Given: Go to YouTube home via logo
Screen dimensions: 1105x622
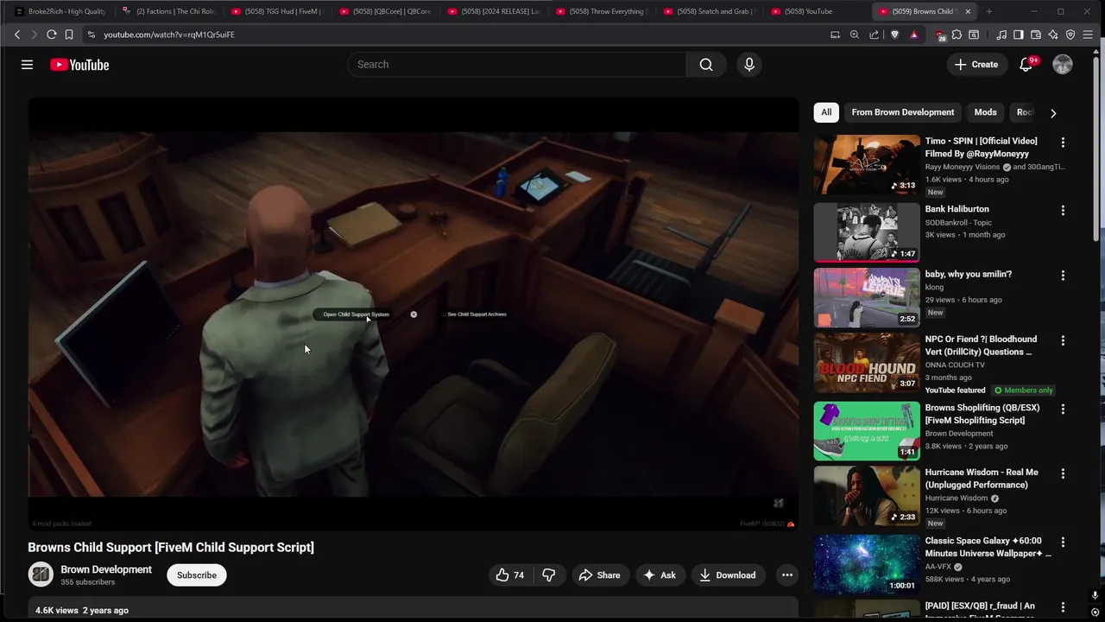Looking at the screenshot, I should [79, 65].
